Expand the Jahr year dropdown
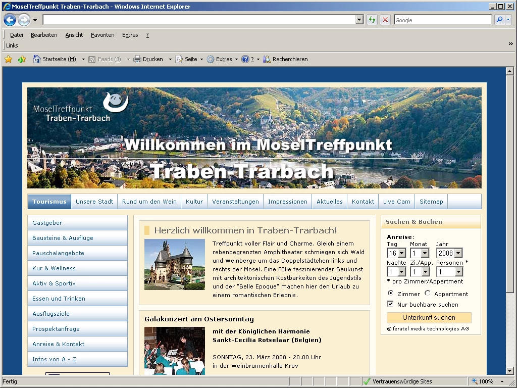517x388 pixels. (x=458, y=253)
